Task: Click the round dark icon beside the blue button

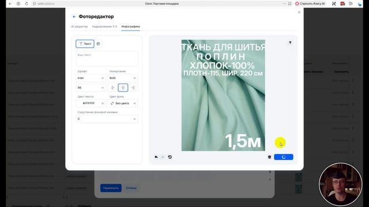Action: (269, 157)
